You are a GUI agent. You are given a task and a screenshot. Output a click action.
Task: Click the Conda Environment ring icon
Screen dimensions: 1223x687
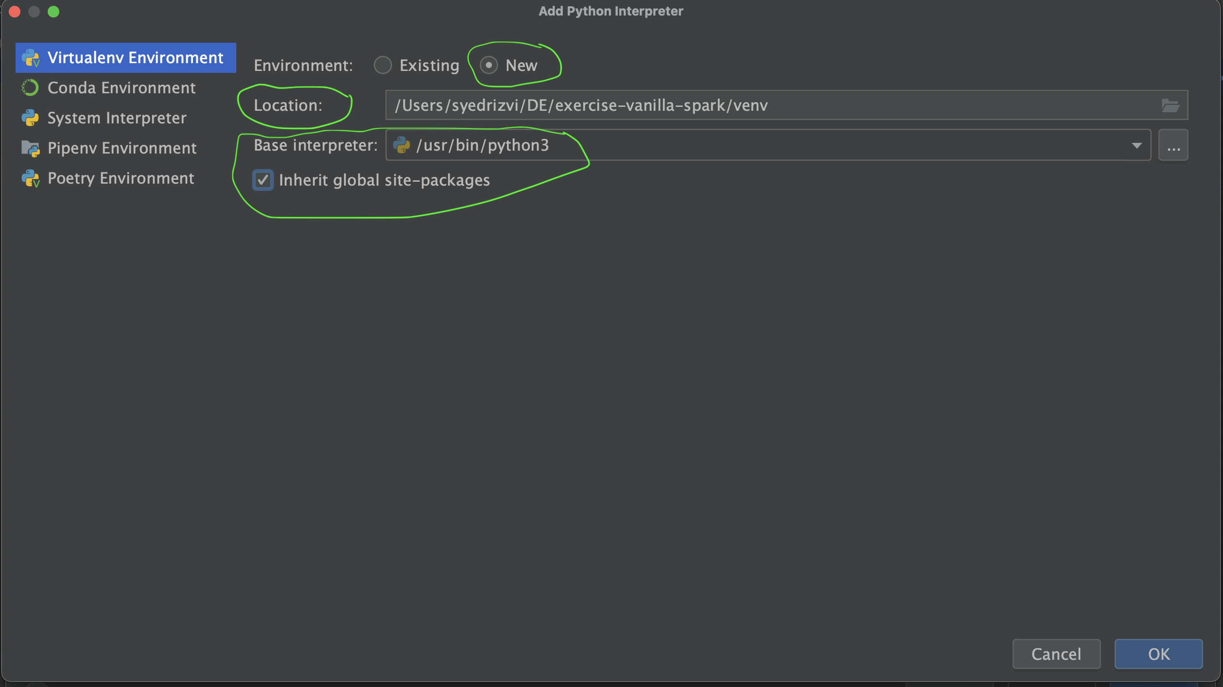click(30, 88)
